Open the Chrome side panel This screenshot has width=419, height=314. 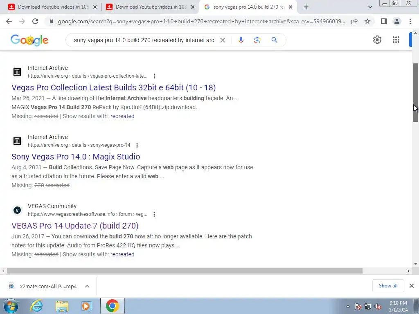click(x=384, y=21)
